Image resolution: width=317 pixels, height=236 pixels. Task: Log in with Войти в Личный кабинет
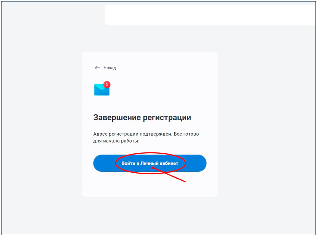(x=150, y=163)
